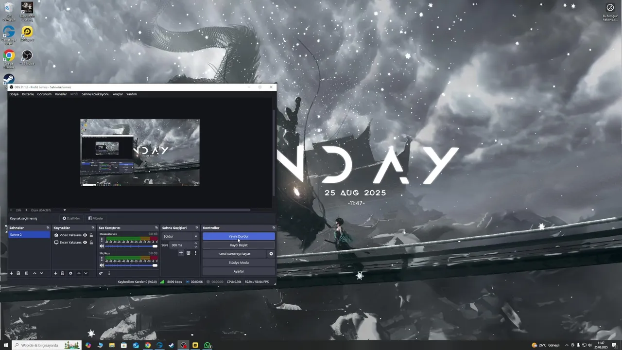The height and width of the screenshot is (350, 622).
Task: Open the Araçlar menu
Action: click(118, 94)
